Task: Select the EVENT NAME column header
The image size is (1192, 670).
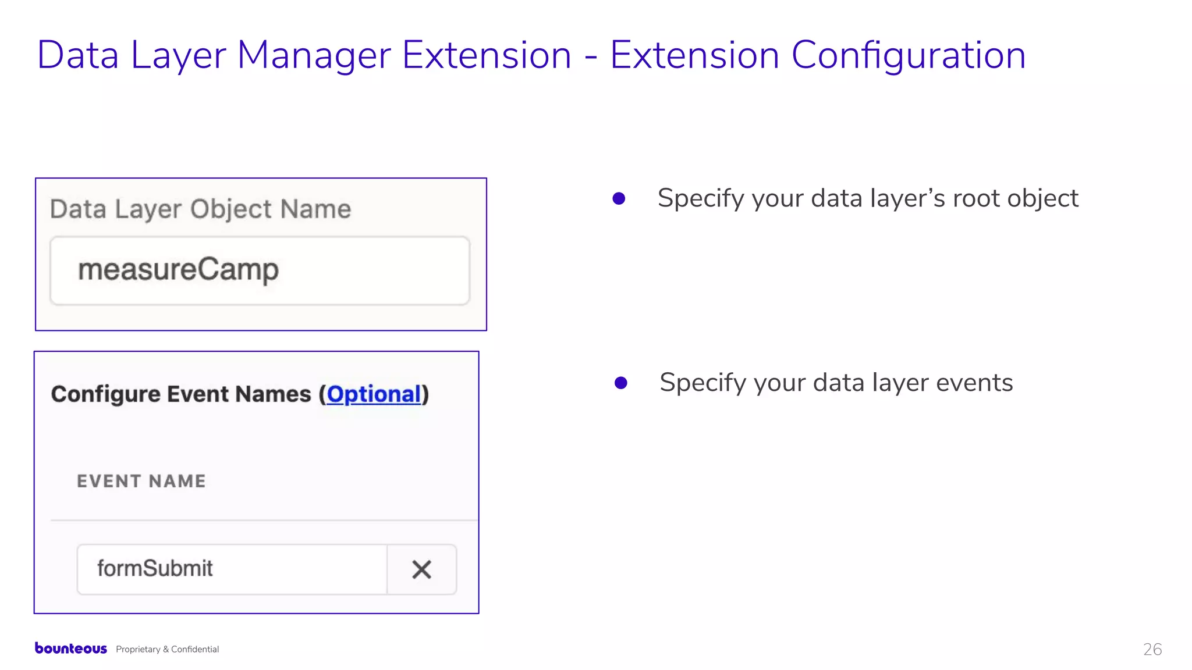Action: pyautogui.click(x=141, y=481)
